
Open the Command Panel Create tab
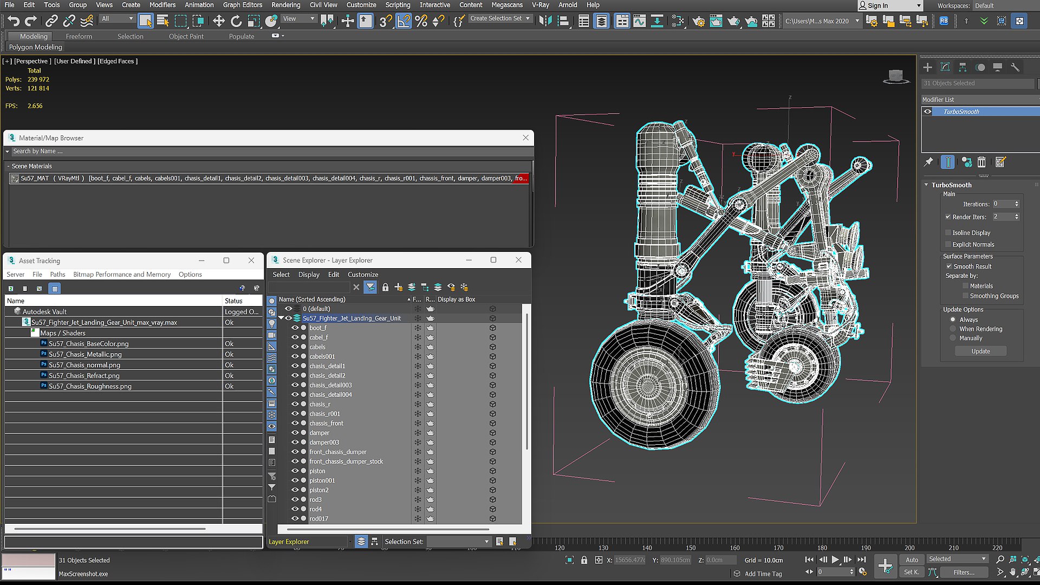click(x=928, y=67)
